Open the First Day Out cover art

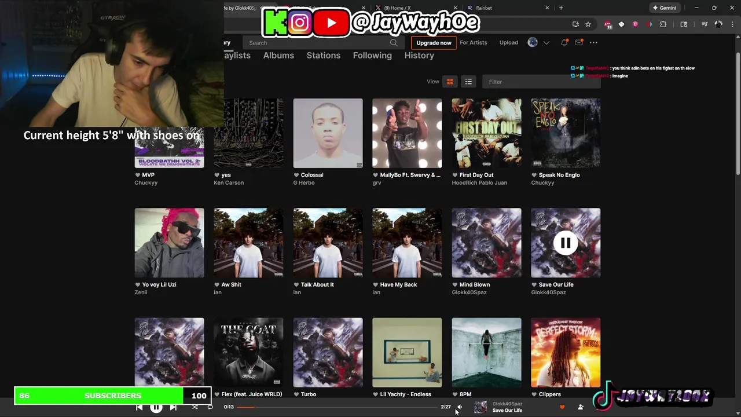486,133
